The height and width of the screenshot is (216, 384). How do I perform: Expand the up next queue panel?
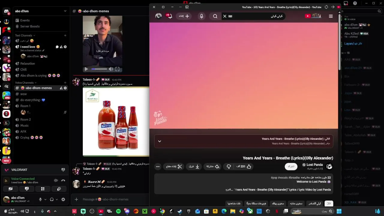[160, 141]
